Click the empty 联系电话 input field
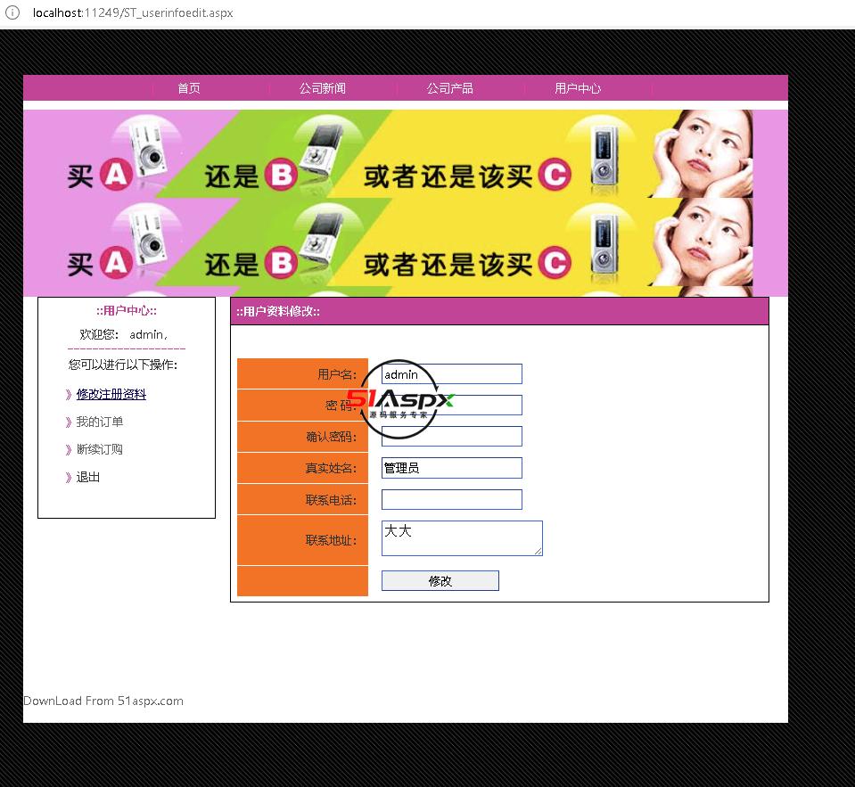This screenshot has height=787, width=855. tap(451, 499)
